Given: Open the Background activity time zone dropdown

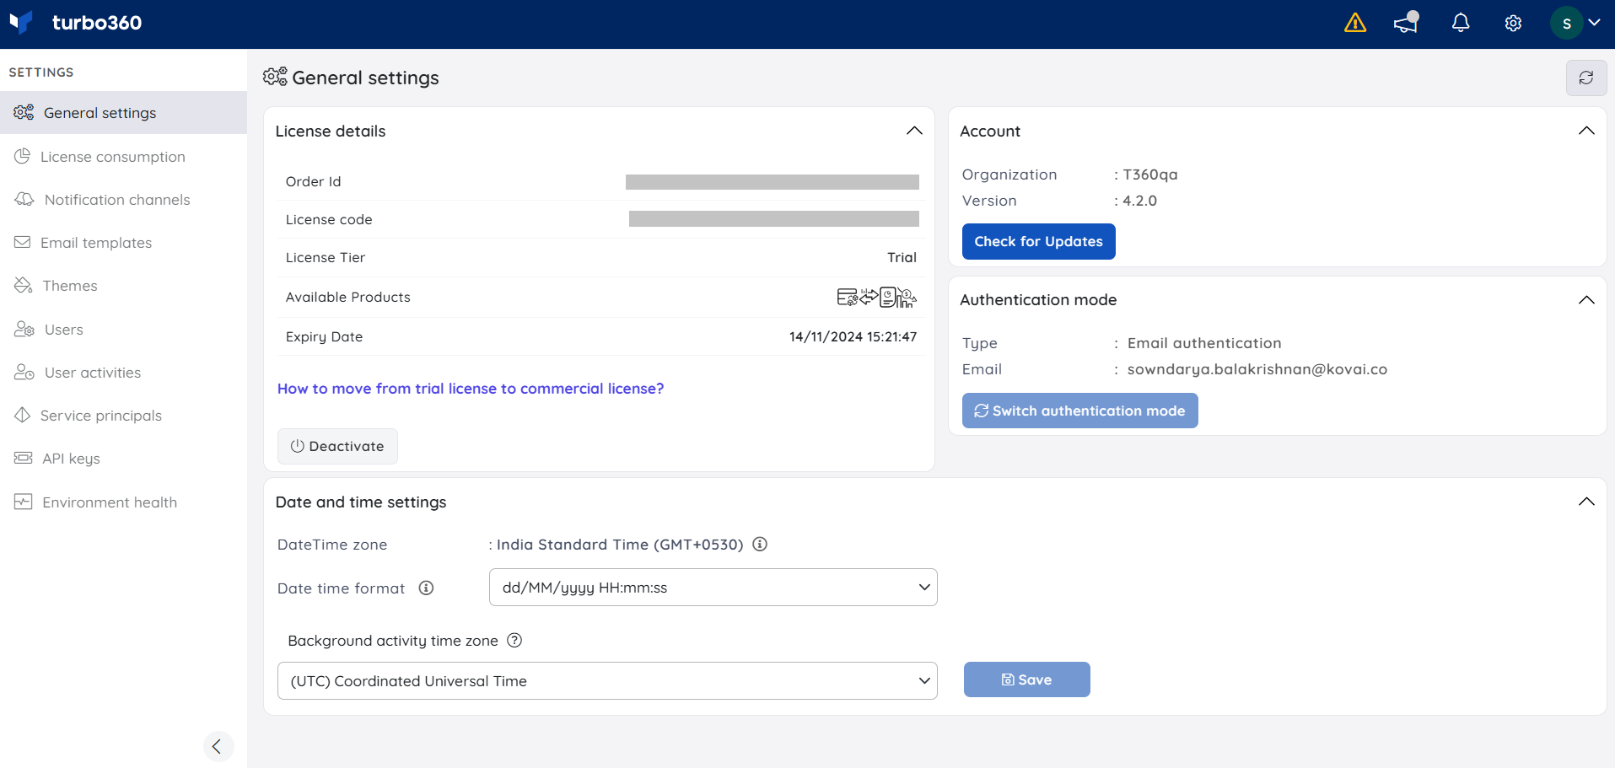Looking at the screenshot, I should (x=607, y=680).
